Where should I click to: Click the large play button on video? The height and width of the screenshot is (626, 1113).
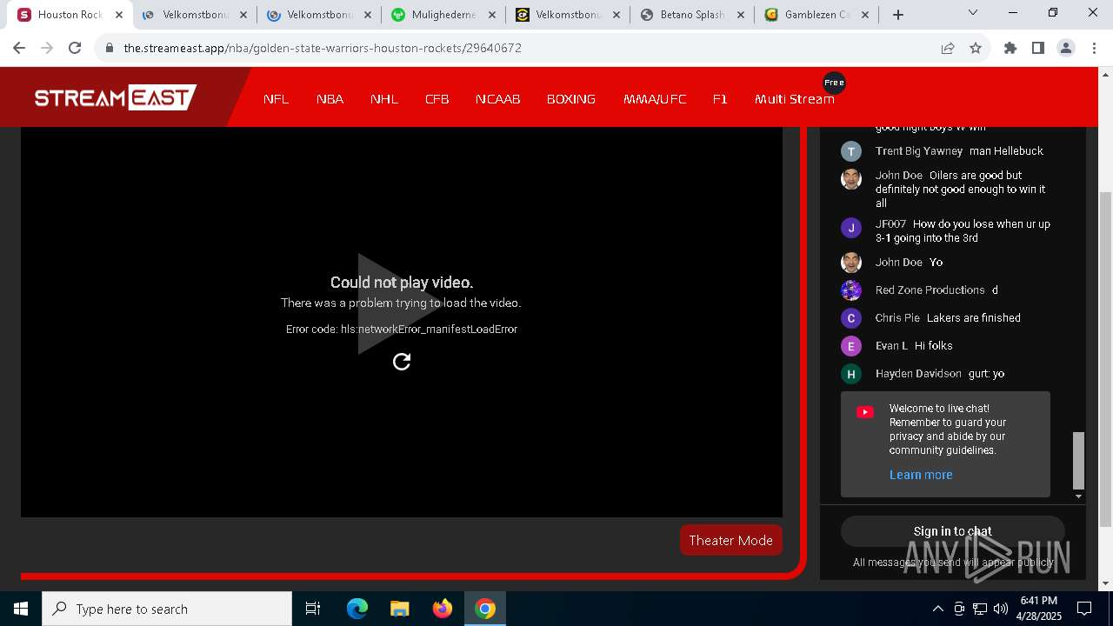(400, 303)
